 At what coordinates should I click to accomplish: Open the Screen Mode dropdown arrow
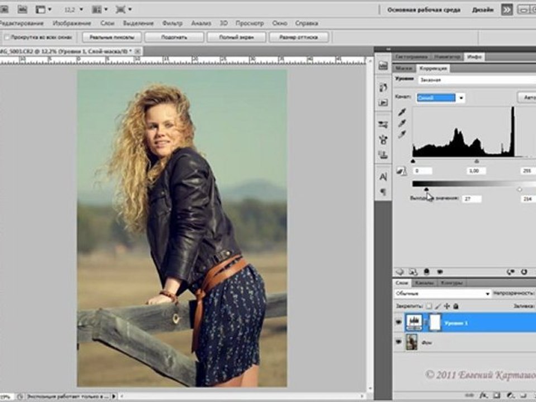pos(130,9)
